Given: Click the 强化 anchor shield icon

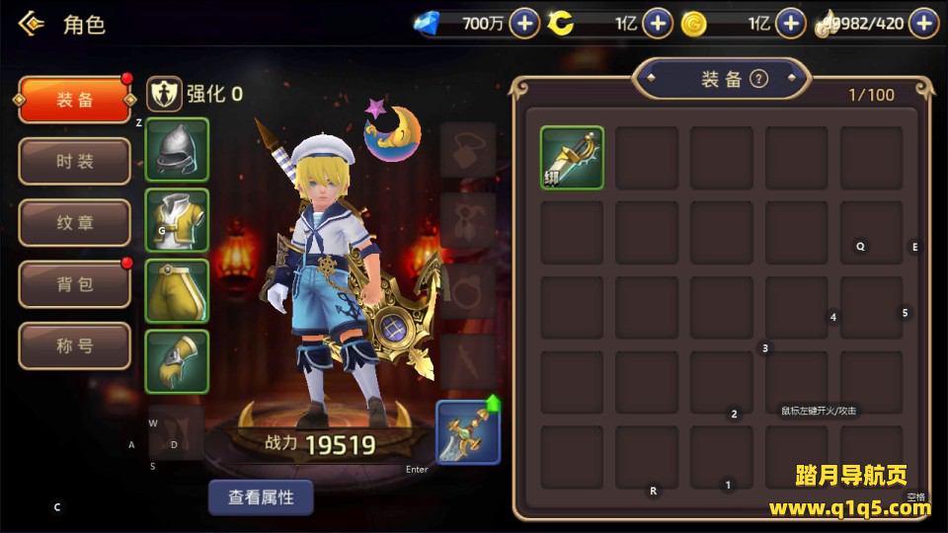Looking at the screenshot, I should pos(164,94).
